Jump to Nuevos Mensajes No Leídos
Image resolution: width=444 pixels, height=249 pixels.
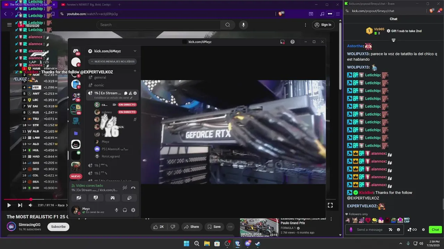pyautogui.click(x=113, y=62)
